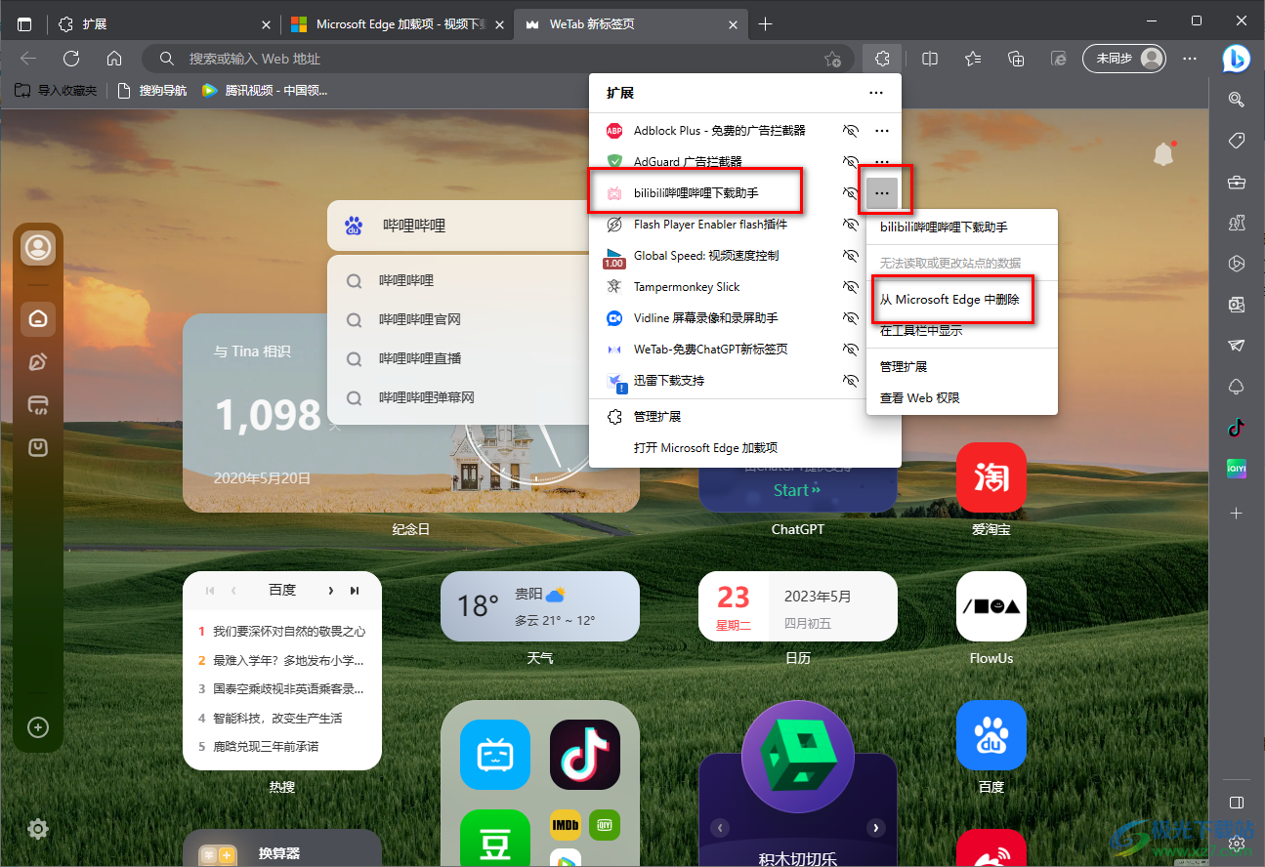This screenshot has height=867, width=1265.
Task: Open the Baidu search engine selector
Action: point(354,226)
